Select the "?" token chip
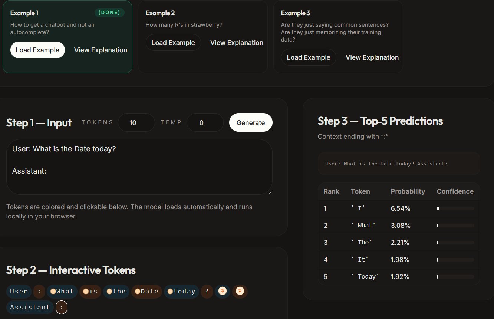Viewport: 494px width, 319px height. [x=207, y=291]
